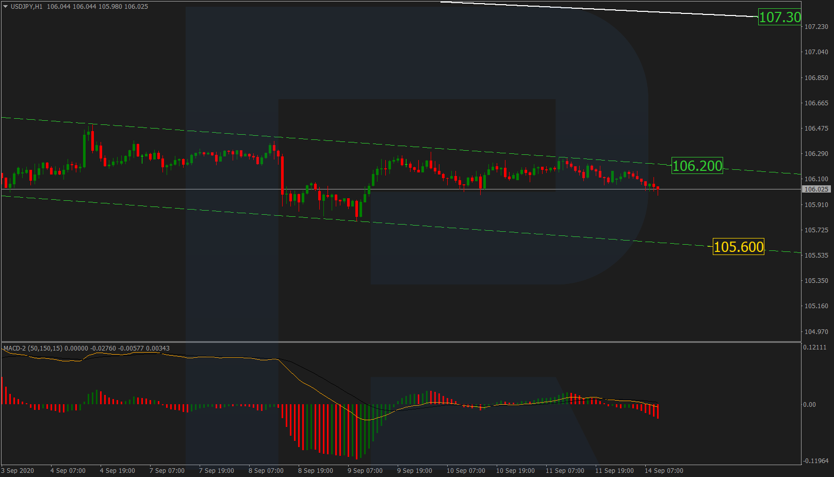Click the 105.725 price scale value

[x=816, y=230]
